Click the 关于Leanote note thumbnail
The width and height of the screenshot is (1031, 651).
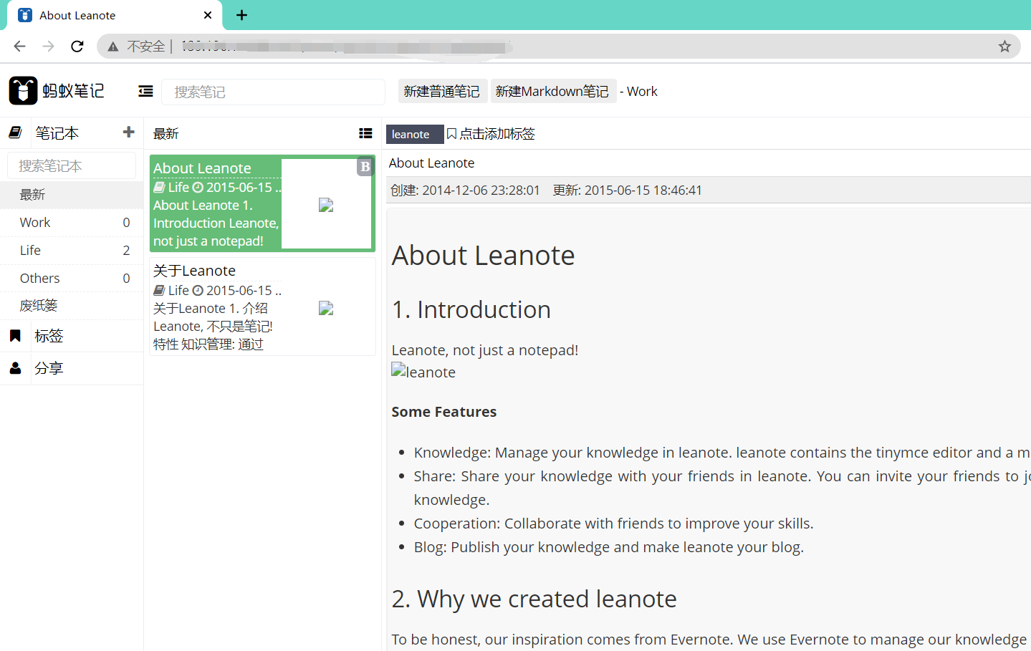tap(326, 308)
